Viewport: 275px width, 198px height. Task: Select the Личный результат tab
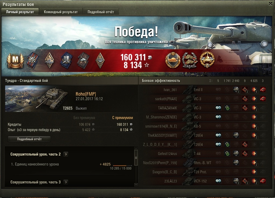(20, 12)
